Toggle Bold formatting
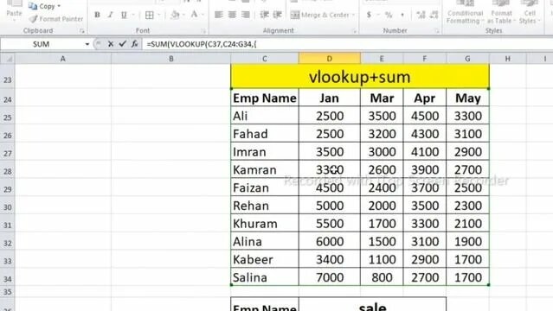The image size is (553, 311). click(x=97, y=15)
